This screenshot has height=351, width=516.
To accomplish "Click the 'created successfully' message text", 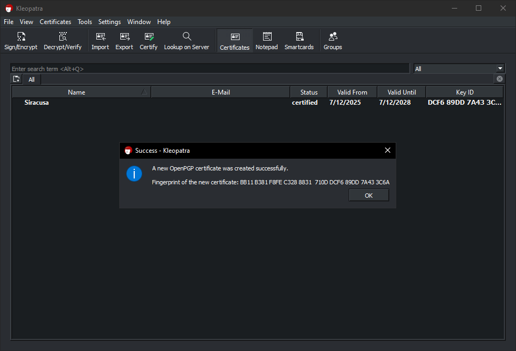I will 220,168.
